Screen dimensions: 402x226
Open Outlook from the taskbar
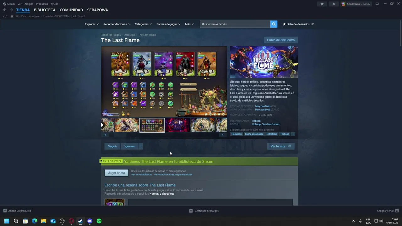pyautogui.click(x=53, y=221)
